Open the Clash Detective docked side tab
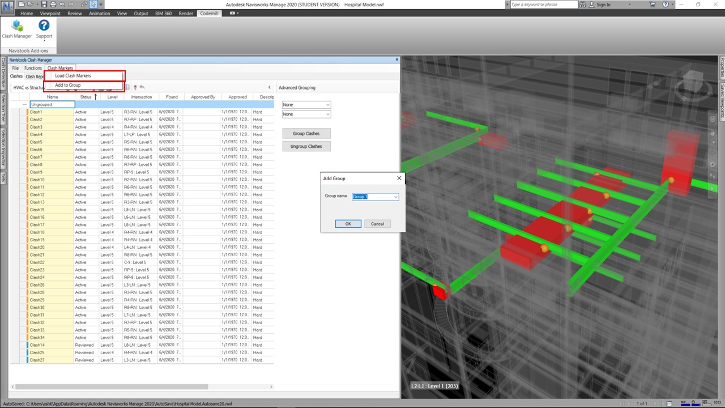Image resolution: width=725 pixels, height=408 pixels. (3, 73)
